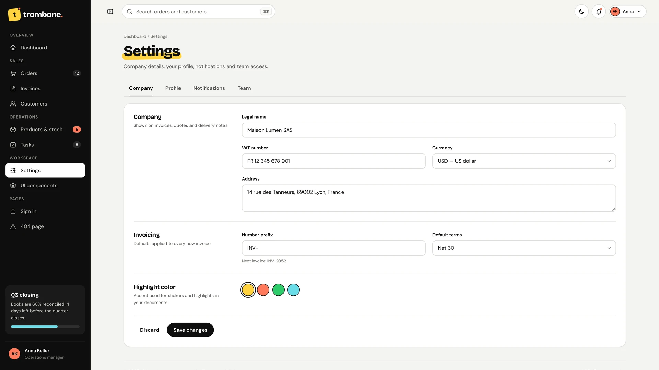Image resolution: width=659 pixels, height=370 pixels.
Task: Click the 404 page warning icon
Action: (13, 226)
